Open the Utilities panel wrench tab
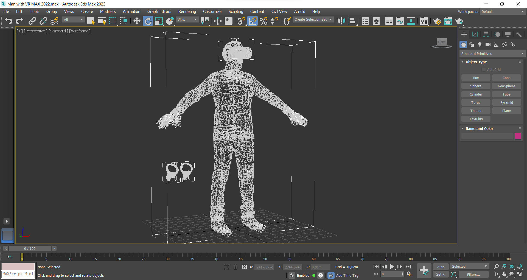 pos(519,34)
